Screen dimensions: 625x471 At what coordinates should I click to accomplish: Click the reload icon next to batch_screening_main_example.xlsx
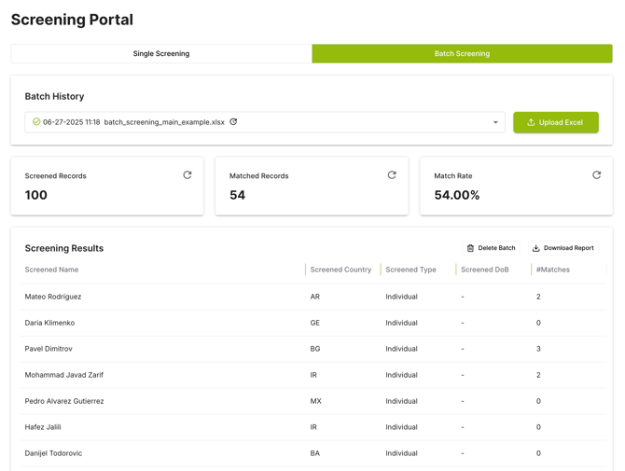(233, 121)
